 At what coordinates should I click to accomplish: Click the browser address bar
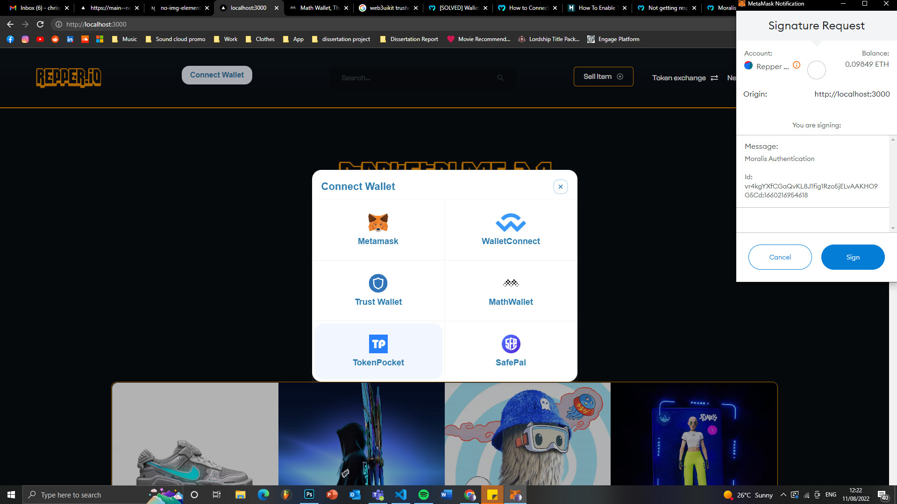coord(392,24)
